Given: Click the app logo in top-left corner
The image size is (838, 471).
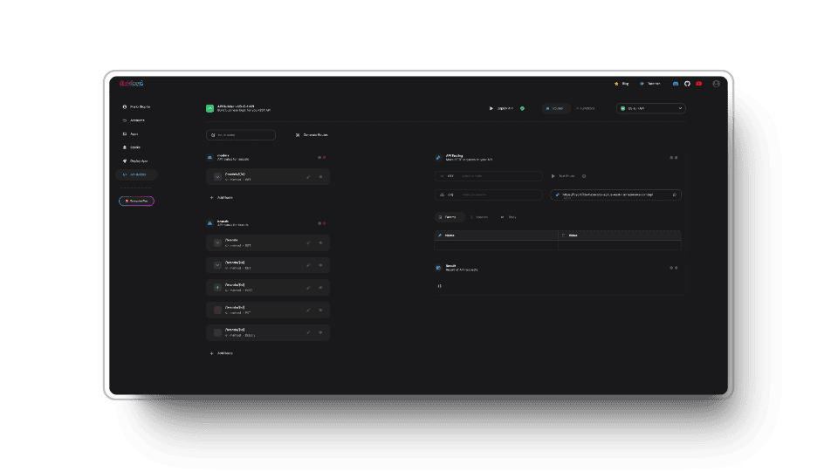Looking at the screenshot, I should (131, 84).
